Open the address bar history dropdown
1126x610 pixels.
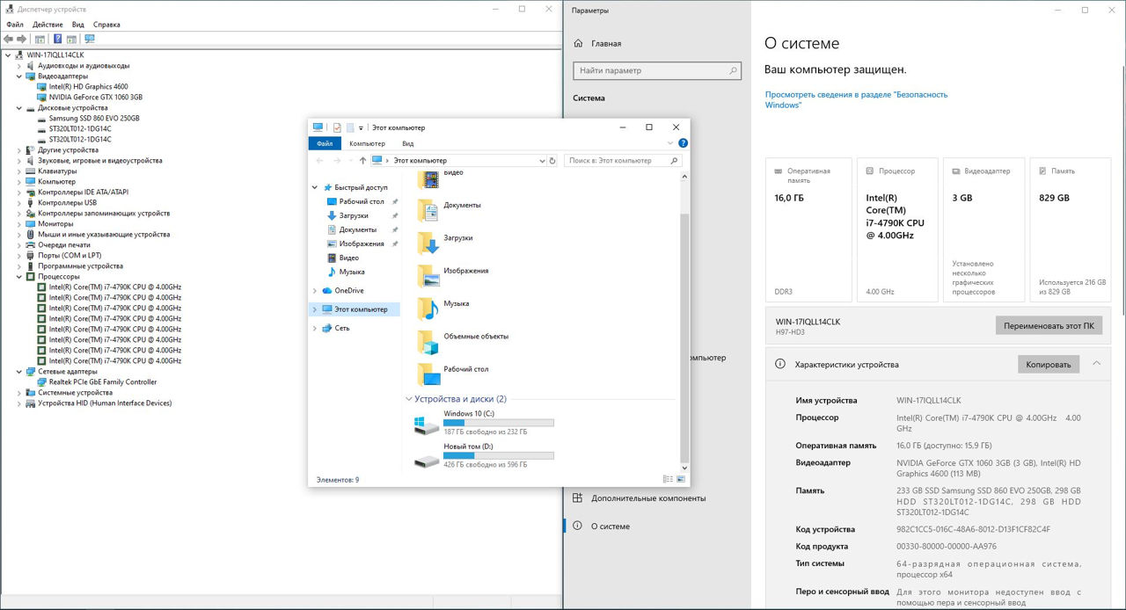(x=542, y=161)
